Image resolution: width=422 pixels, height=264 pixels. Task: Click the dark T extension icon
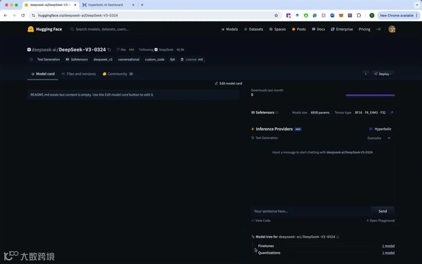(x=350, y=15)
